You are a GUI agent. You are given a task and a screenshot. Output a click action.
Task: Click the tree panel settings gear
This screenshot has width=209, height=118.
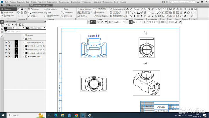click(x=45, y=22)
